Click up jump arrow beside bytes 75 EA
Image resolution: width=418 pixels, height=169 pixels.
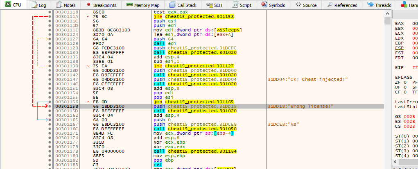point(88,65)
